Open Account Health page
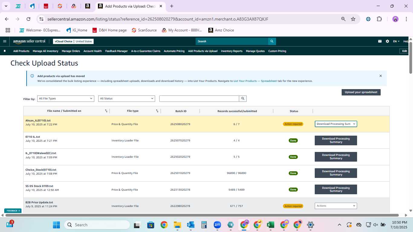The width and height of the screenshot is (413, 232). click(x=93, y=51)
